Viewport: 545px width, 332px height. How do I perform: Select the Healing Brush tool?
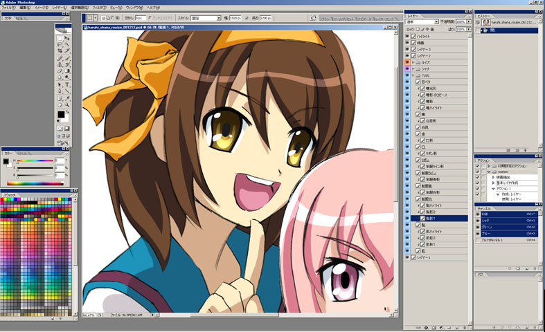pyautogui.click(x=60, y=58)
